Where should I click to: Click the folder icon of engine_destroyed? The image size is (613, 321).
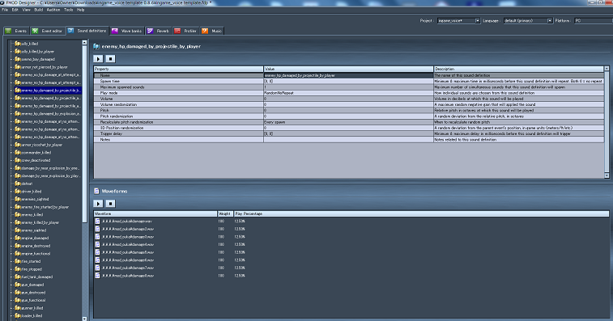(x=17, y=246)
